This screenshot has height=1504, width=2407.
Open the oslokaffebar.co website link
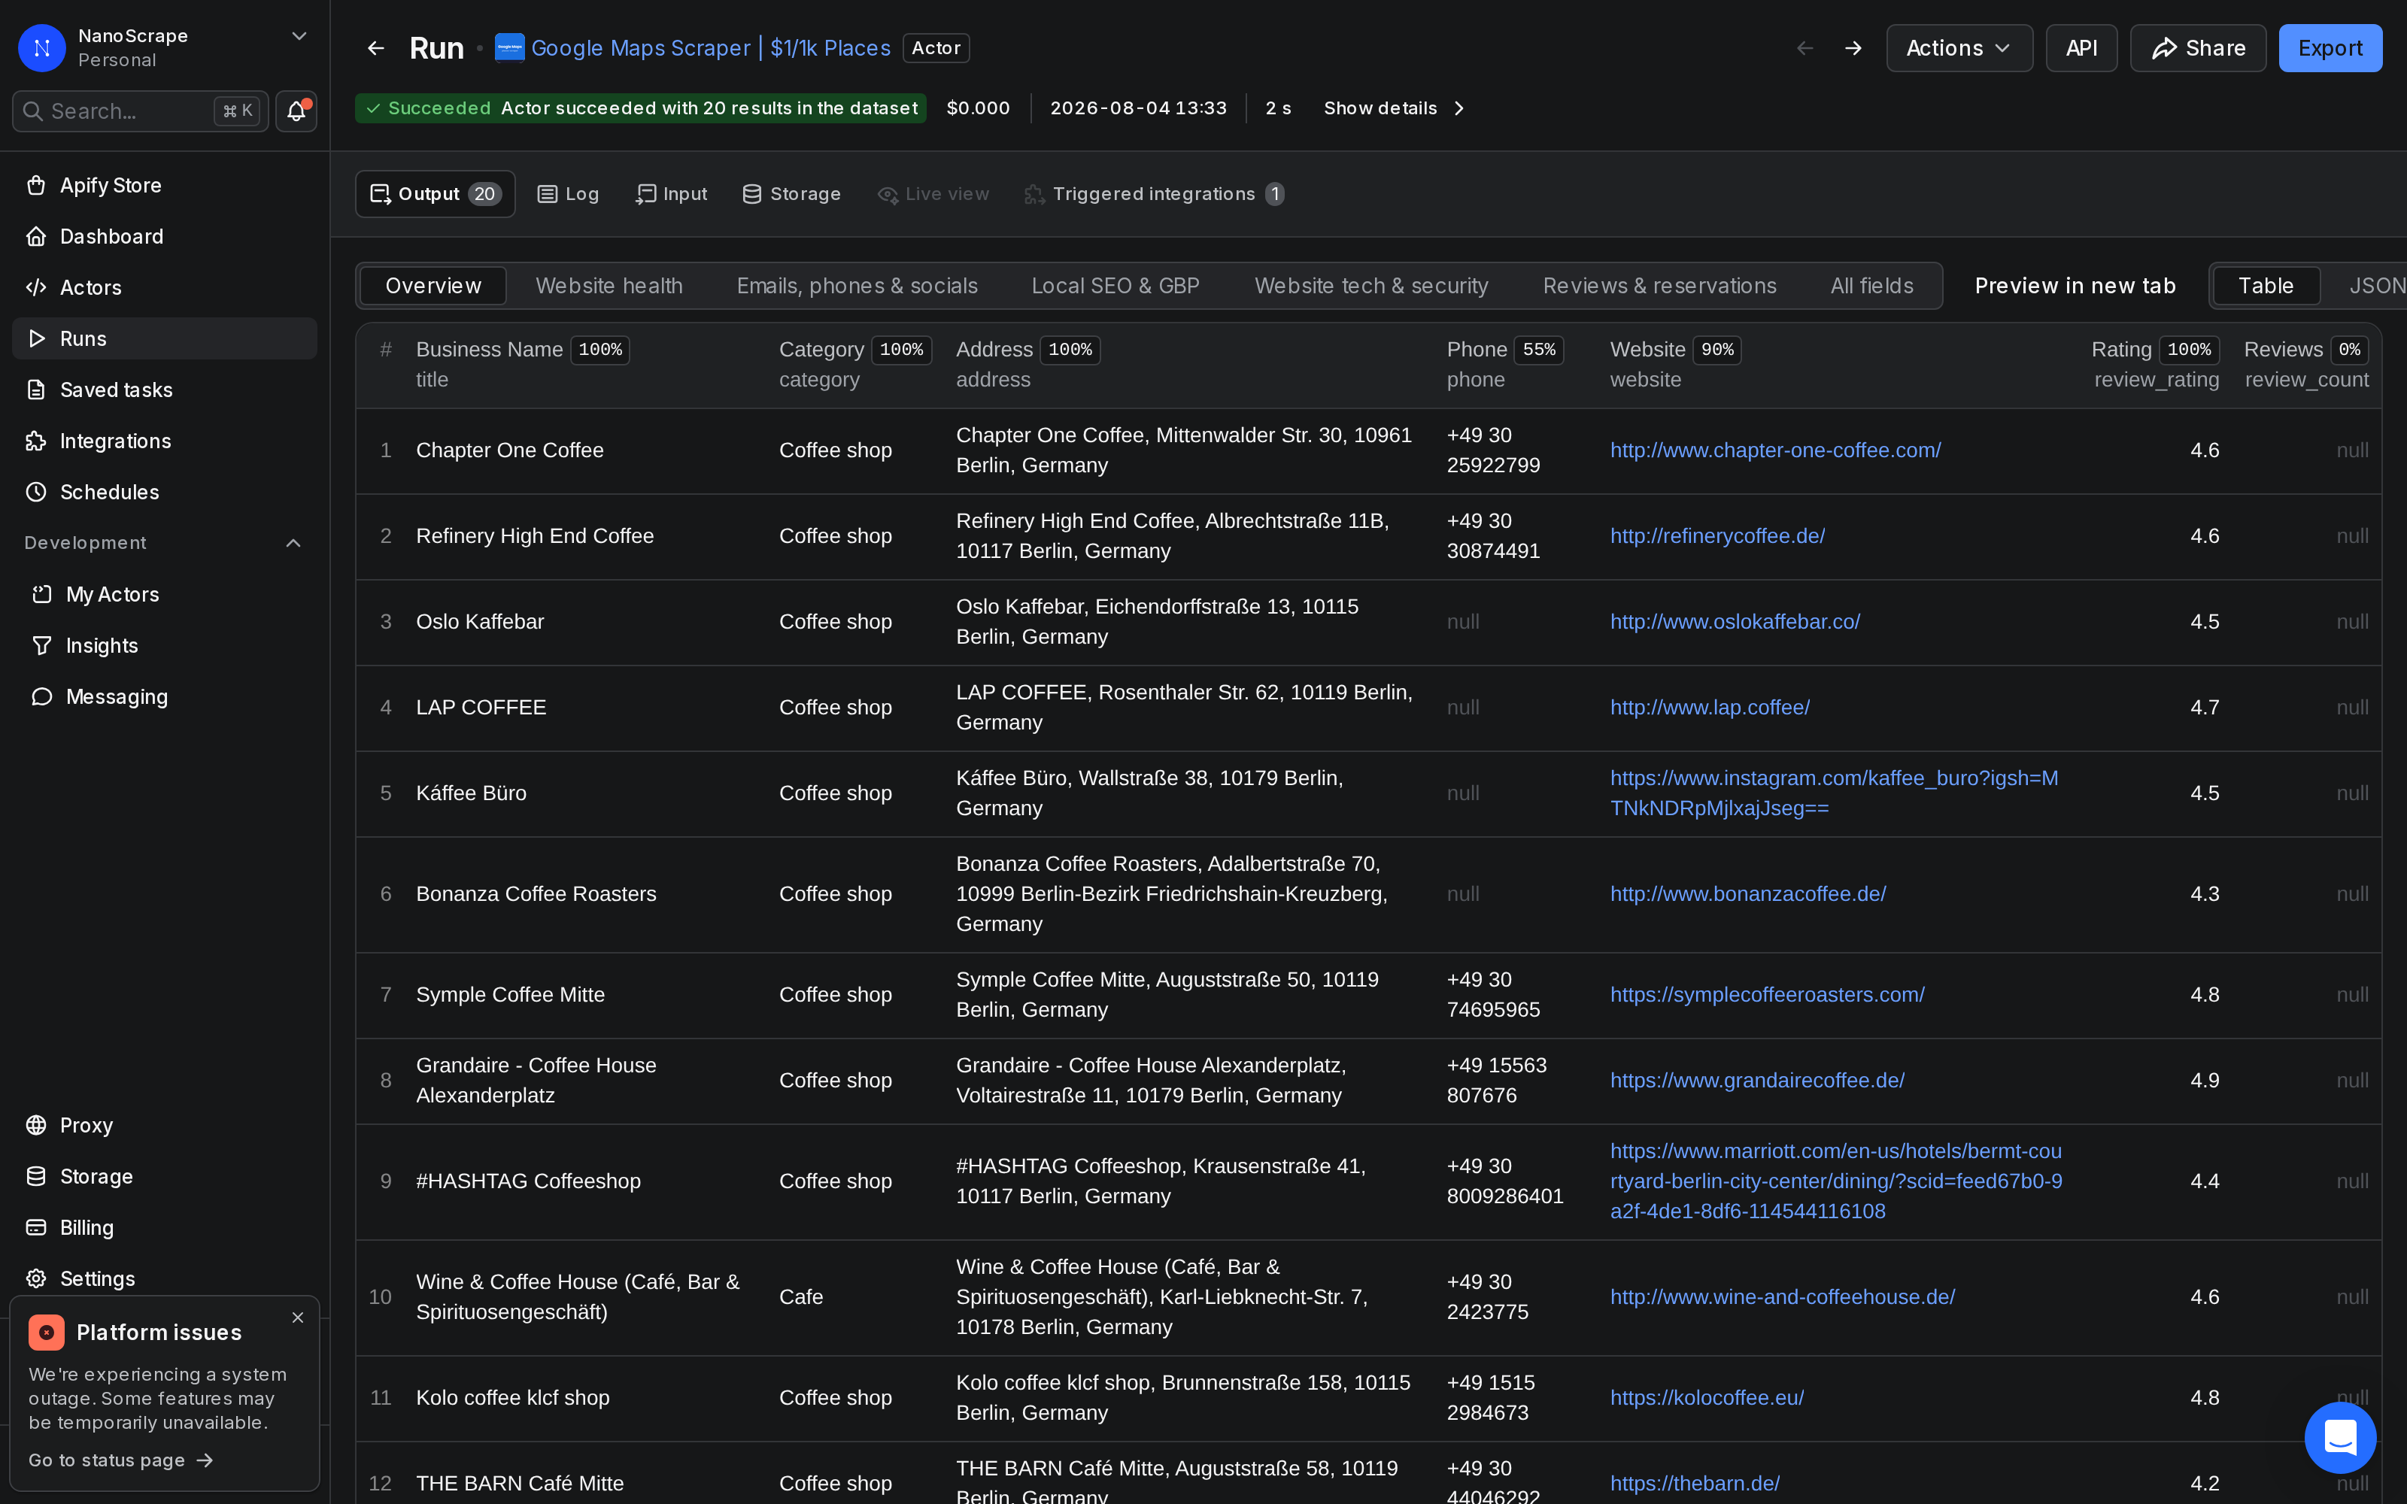click(x=1735, y=620)
